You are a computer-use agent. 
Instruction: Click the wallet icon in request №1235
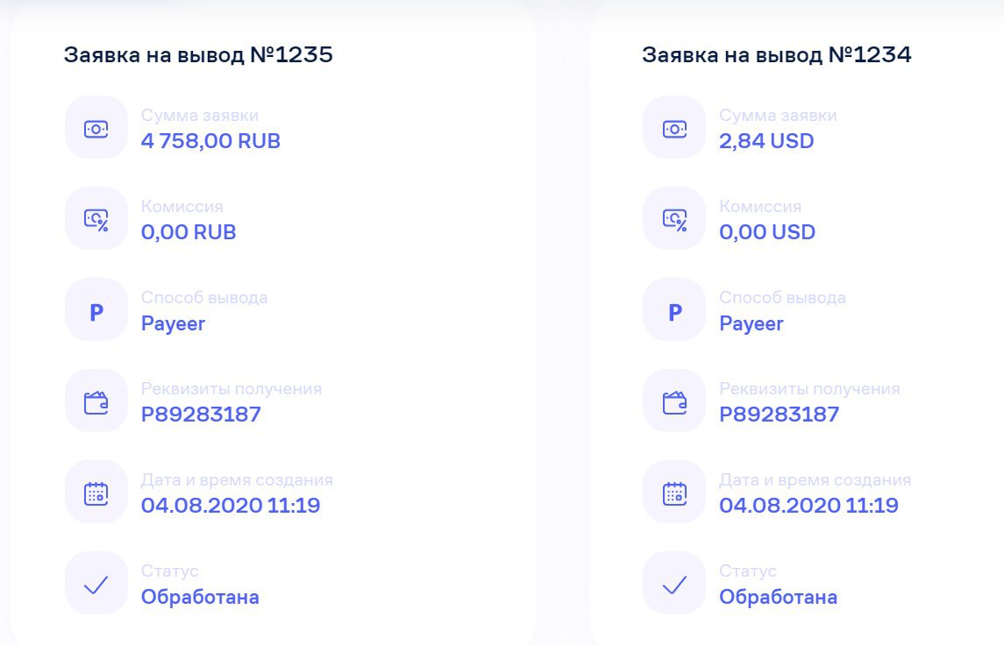click(x=96, y=402)
